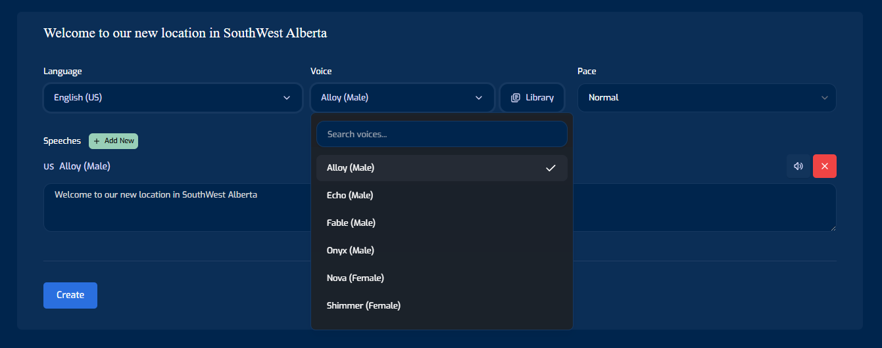Focus the Search voices input field
The height and width of the screenshot is (348, 882).
442,134
